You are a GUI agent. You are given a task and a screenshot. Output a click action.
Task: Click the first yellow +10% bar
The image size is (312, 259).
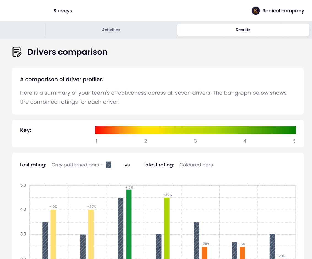[x=53, y=234]
